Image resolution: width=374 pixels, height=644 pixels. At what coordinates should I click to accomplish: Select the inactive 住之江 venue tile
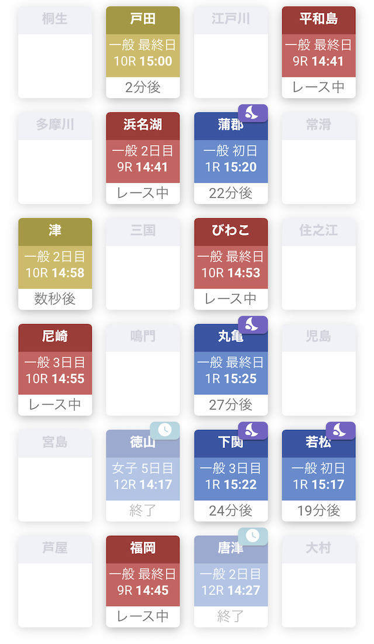click(x=318, y=264)
